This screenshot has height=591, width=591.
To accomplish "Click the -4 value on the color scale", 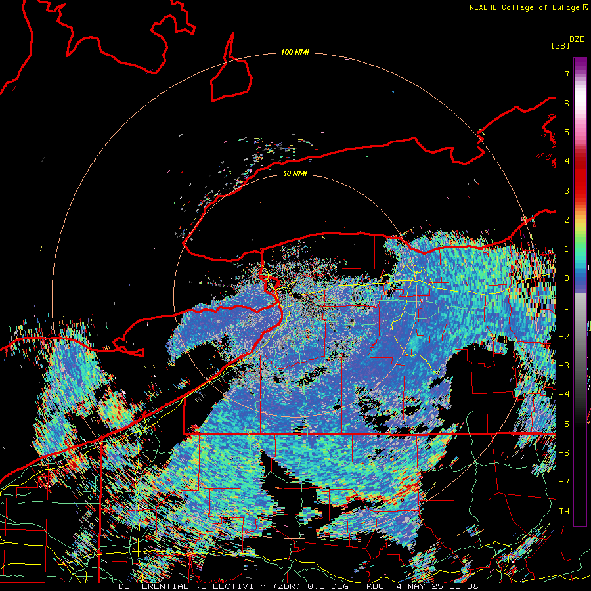I will tap(564, 394).
